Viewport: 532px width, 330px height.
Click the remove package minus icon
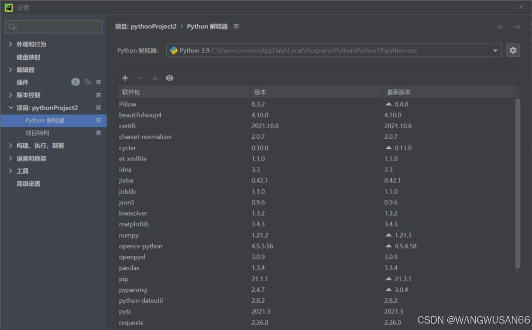[x=140, y=78]
